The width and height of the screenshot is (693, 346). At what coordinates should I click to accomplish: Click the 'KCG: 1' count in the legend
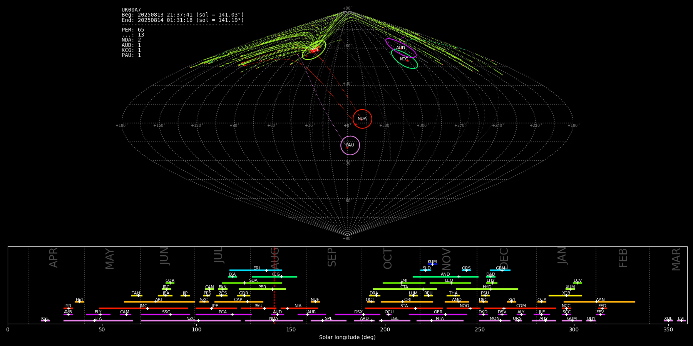click(x=131, y=50)
